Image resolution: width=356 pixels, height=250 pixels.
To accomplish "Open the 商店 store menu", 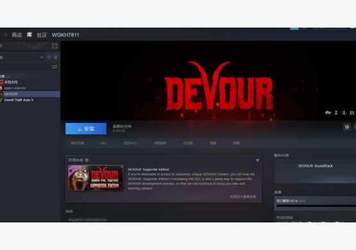I will click(17, 35).
